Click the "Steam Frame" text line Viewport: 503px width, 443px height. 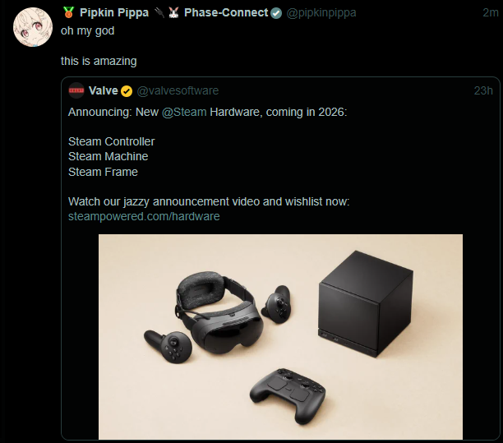(x=103, y=172)
